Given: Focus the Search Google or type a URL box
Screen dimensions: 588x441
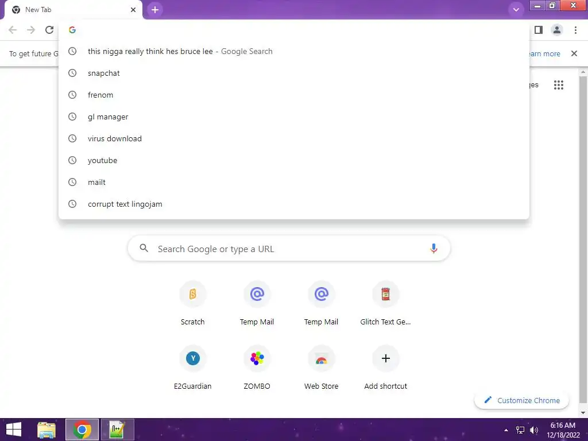Looking at the screenshot, I should (289, 249).
